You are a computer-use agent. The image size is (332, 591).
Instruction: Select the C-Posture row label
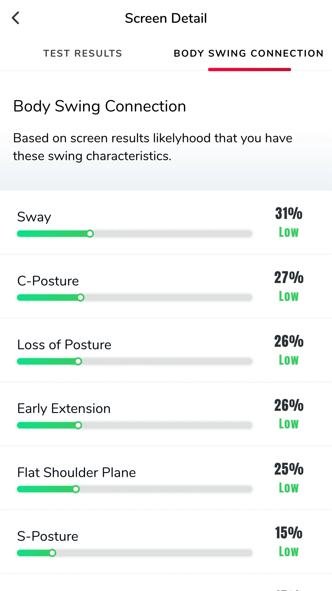(48, 281)
